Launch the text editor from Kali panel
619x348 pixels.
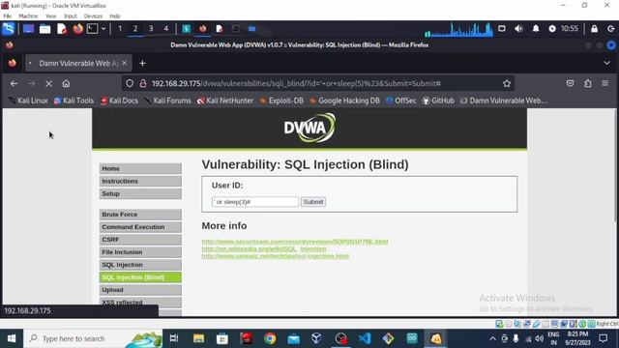tap(62, 29)
